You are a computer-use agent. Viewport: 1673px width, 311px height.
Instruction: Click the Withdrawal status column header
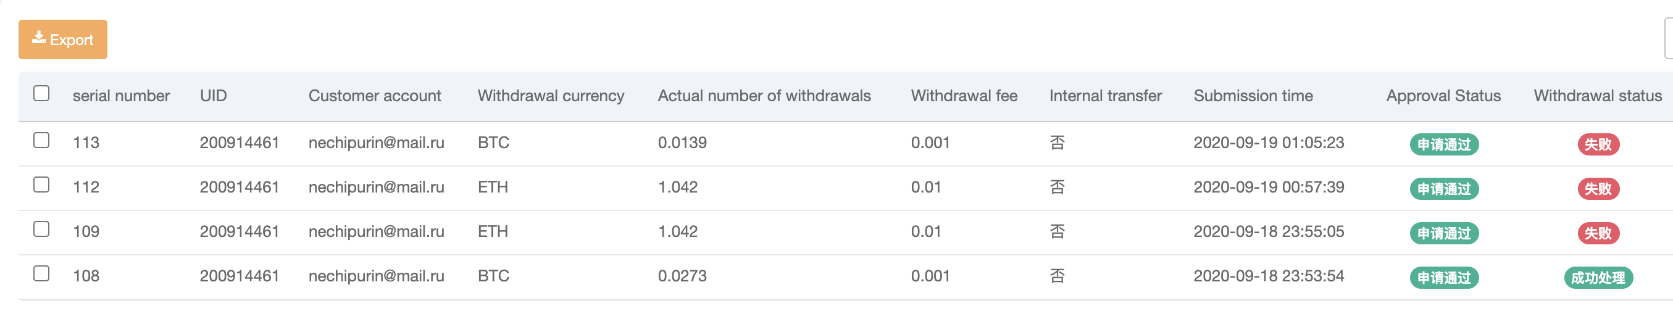1598,96
